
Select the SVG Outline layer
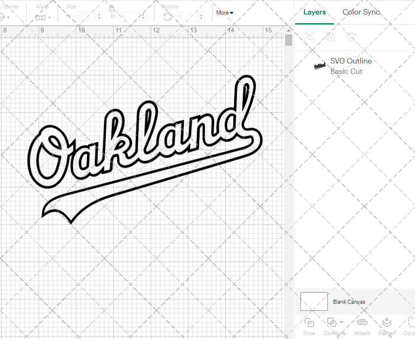[351, 66]
